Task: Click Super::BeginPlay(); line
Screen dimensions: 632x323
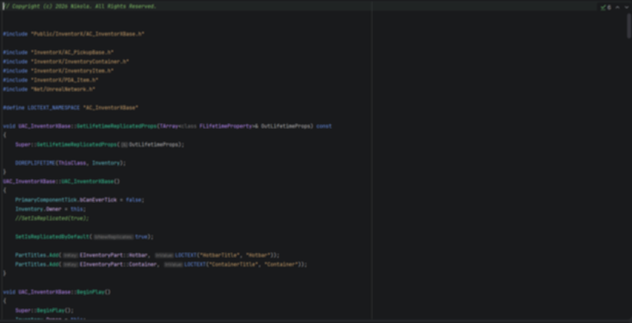Action: [x=45, y=311]
